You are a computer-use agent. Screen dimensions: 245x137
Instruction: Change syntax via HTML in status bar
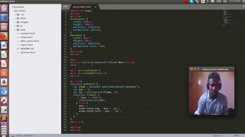pyautogui.click(x=236, y=135)
